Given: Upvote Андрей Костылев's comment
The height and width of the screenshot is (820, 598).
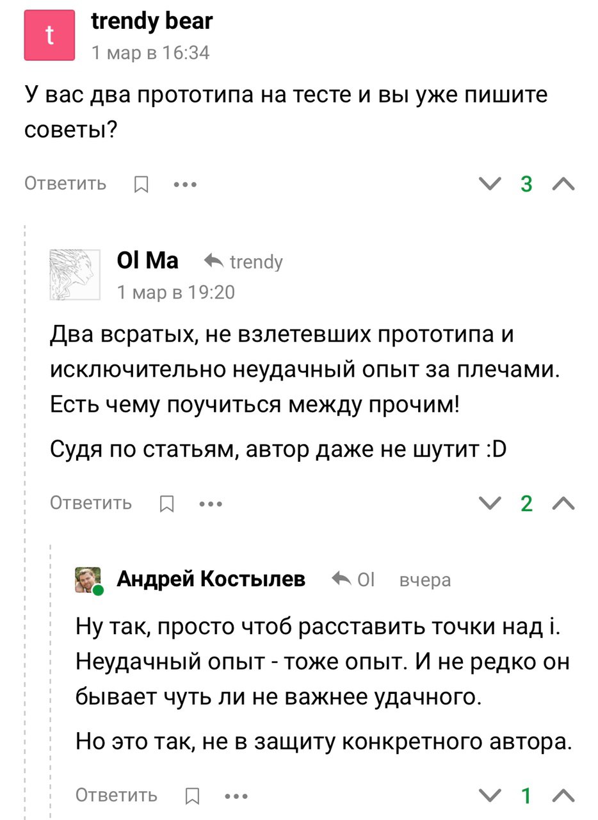Looking at the screenshot, I should click(x=563, y=796).
